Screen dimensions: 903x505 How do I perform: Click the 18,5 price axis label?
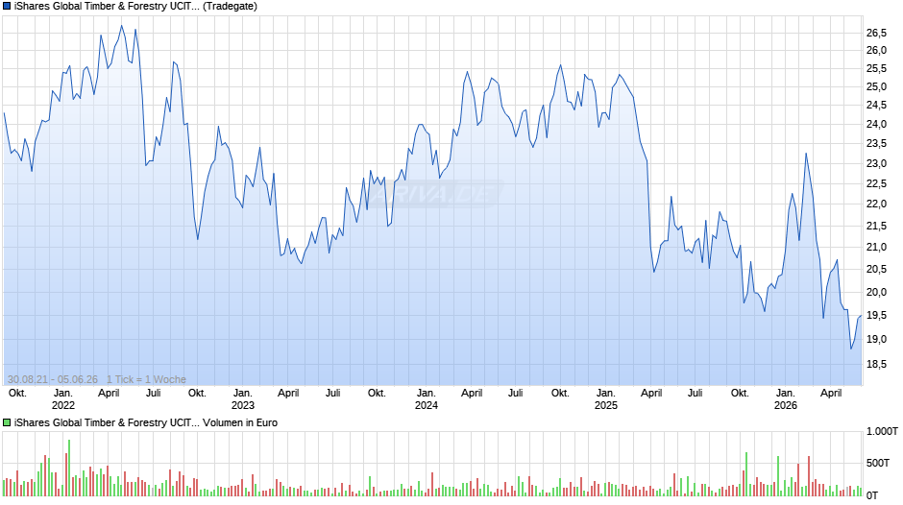(x=876, y=365)
